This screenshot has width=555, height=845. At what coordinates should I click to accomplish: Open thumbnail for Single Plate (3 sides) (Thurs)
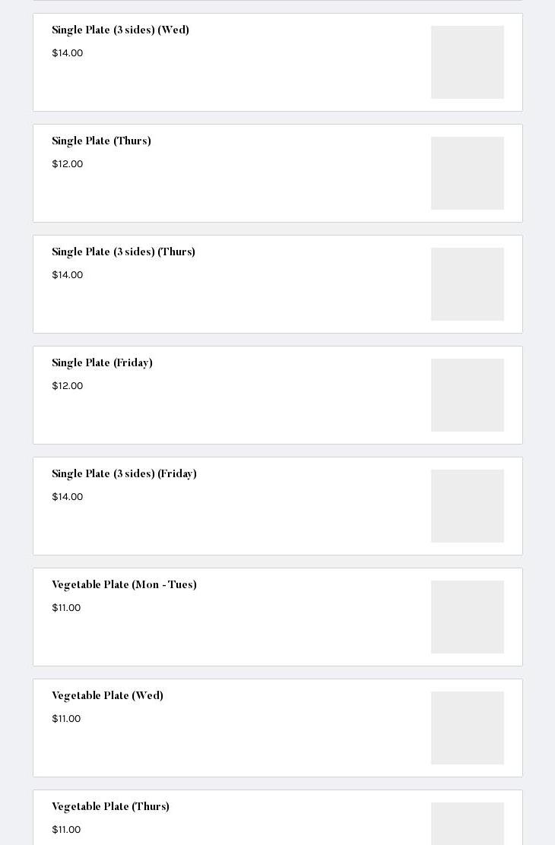[x=467, y=284]
